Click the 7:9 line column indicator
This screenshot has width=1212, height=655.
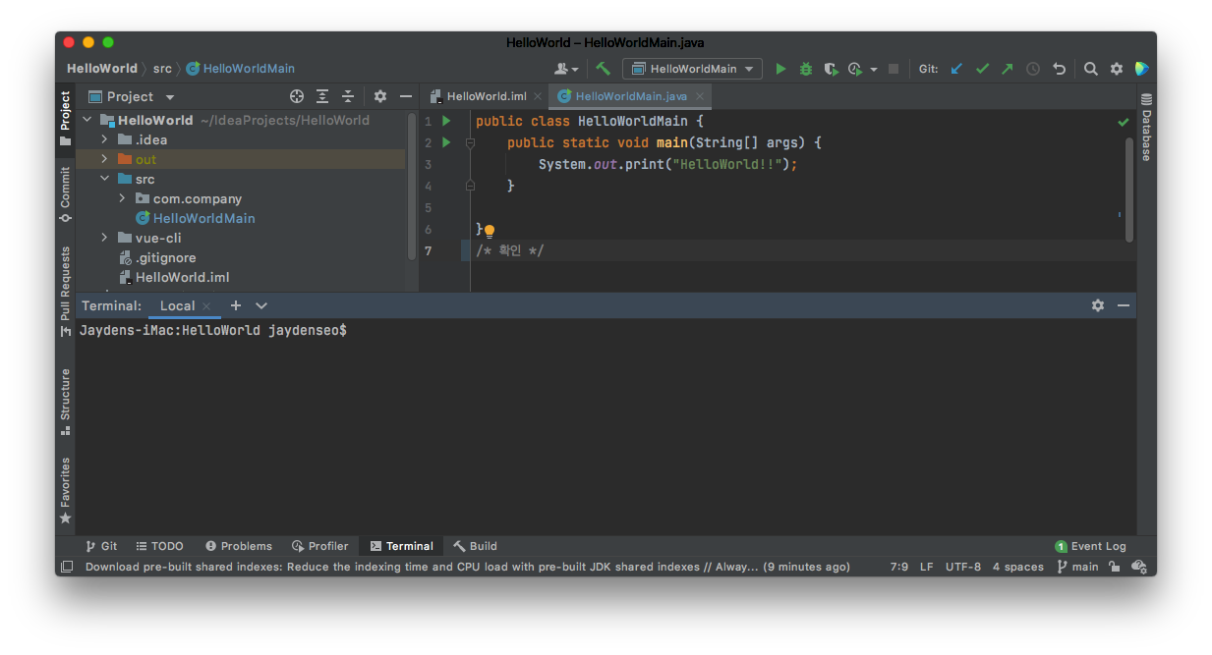tap(899, 567)
